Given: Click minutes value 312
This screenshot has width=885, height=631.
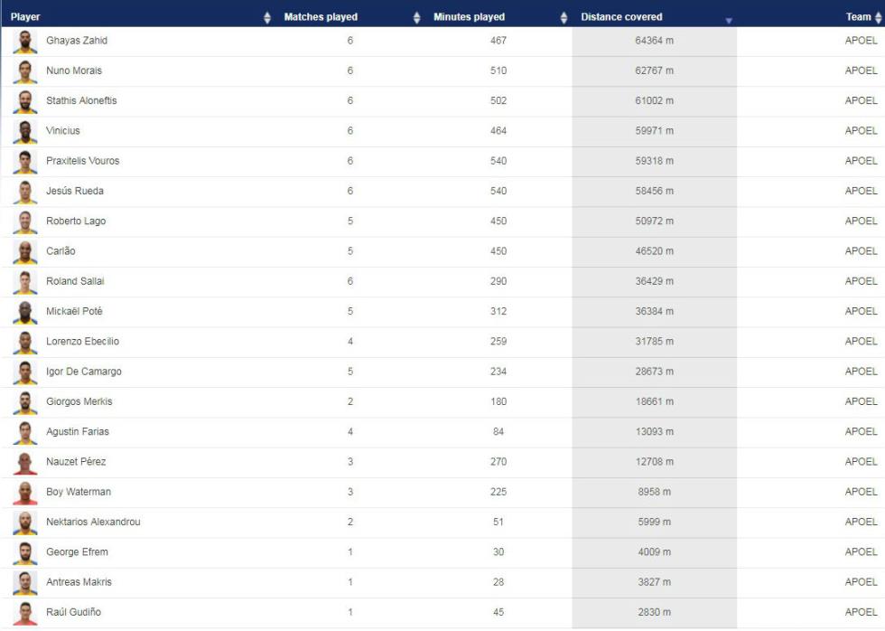Looking at the screenshot, I should pos(498,311).
